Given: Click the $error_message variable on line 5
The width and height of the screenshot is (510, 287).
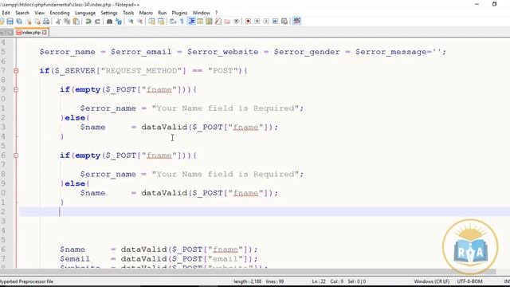Looking at the screenshot, I should click(390, 52).
